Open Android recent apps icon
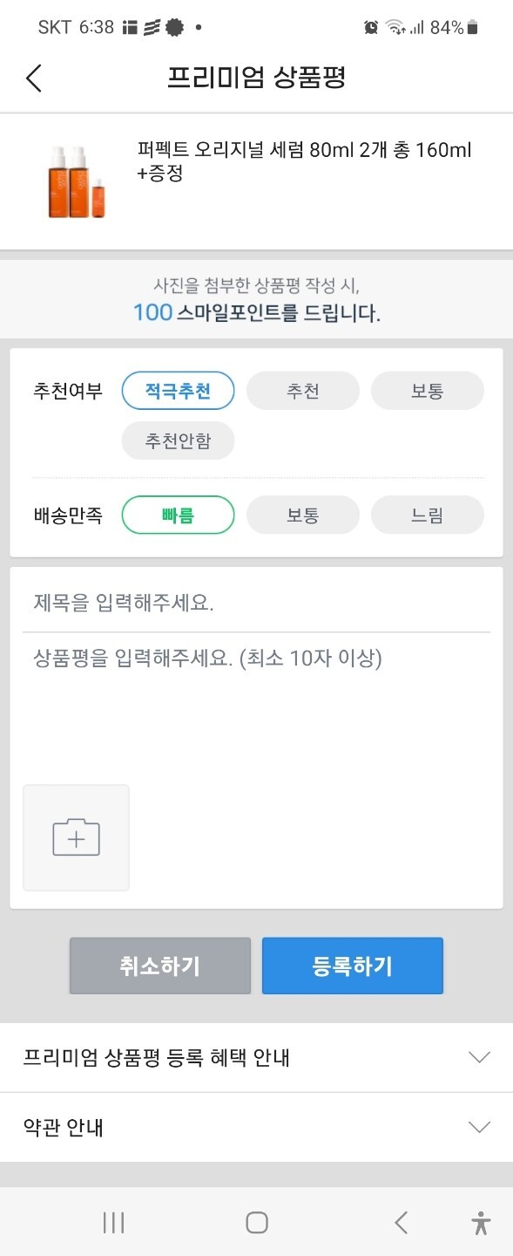Screen dimensions: 513x1256 pos(113,1223)
